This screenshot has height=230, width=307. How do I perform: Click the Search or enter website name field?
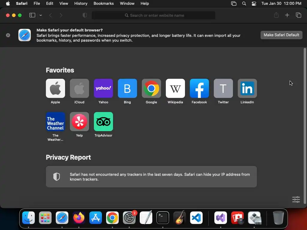coord(153,15)
